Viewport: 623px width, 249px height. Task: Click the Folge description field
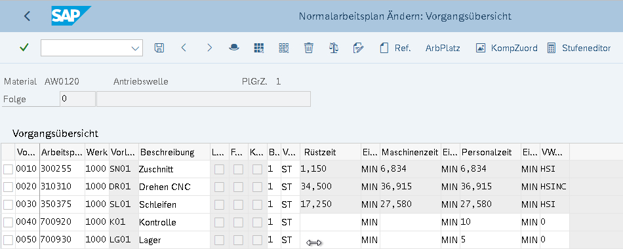pyautogui.click(x=203, y=99)
